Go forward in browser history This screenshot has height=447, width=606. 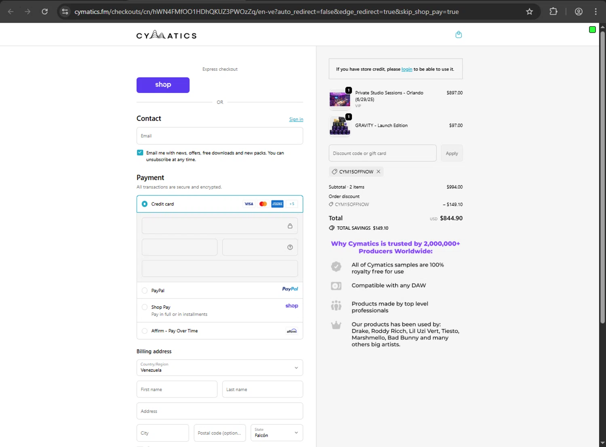tap(27, 12)
